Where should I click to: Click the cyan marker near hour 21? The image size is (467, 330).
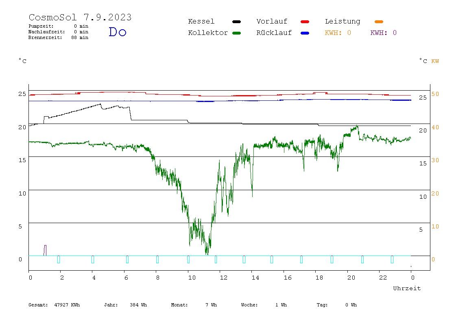click(362, 259)
